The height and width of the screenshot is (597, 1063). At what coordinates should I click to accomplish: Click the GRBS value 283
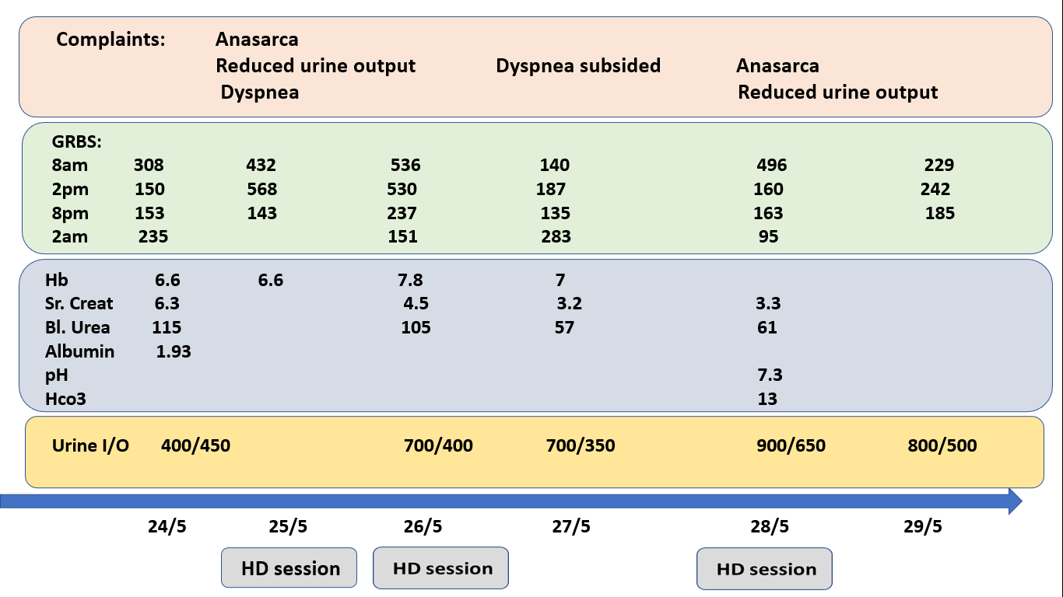pos(556,237)
